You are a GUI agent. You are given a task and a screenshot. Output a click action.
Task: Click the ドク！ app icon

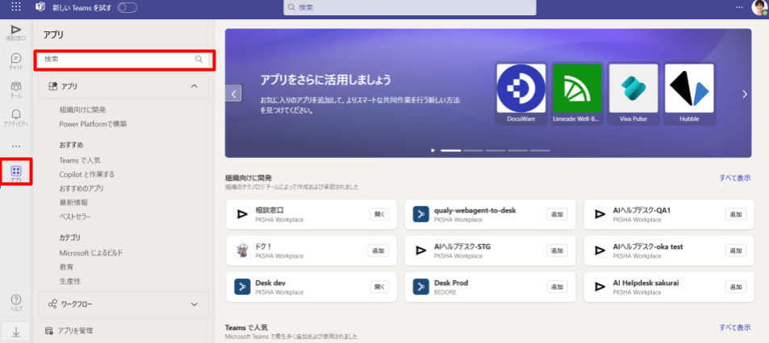(x=242, y=250)
